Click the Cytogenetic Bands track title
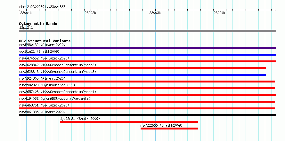The height and width of the screenshot is (141, 285). click(x=38, y=24)
